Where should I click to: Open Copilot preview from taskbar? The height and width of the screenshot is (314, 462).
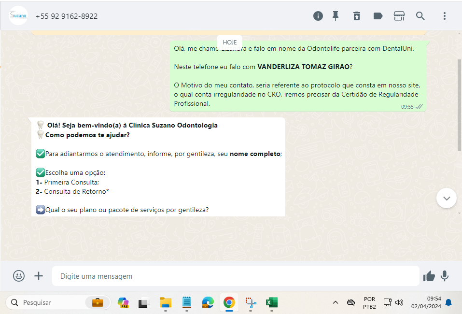coord(123,302)
